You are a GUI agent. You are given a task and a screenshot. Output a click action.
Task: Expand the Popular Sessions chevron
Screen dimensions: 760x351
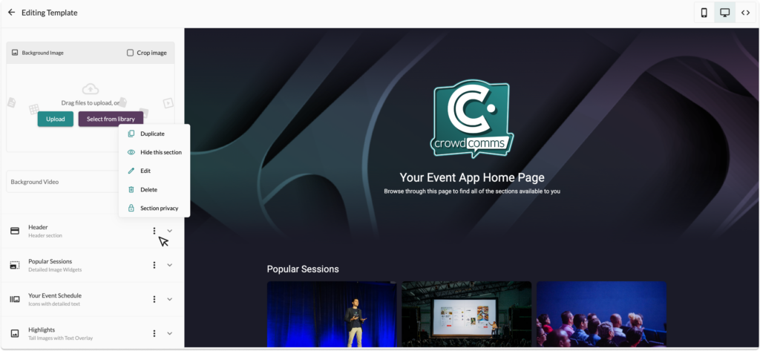coord(170,265)
